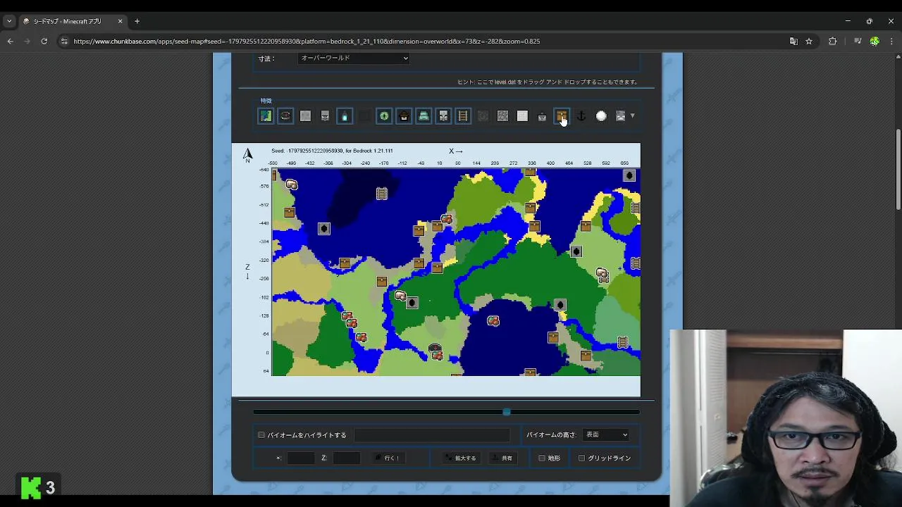This screenshot has height=507, width=902.
Task: Enable the バイオームをハイライトする checkbox
Action: click(261, 435)
